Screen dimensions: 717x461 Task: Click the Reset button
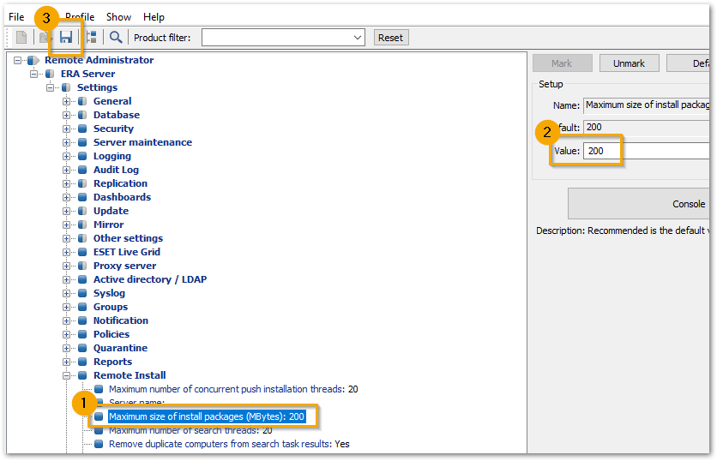click(x=390, y=38)
